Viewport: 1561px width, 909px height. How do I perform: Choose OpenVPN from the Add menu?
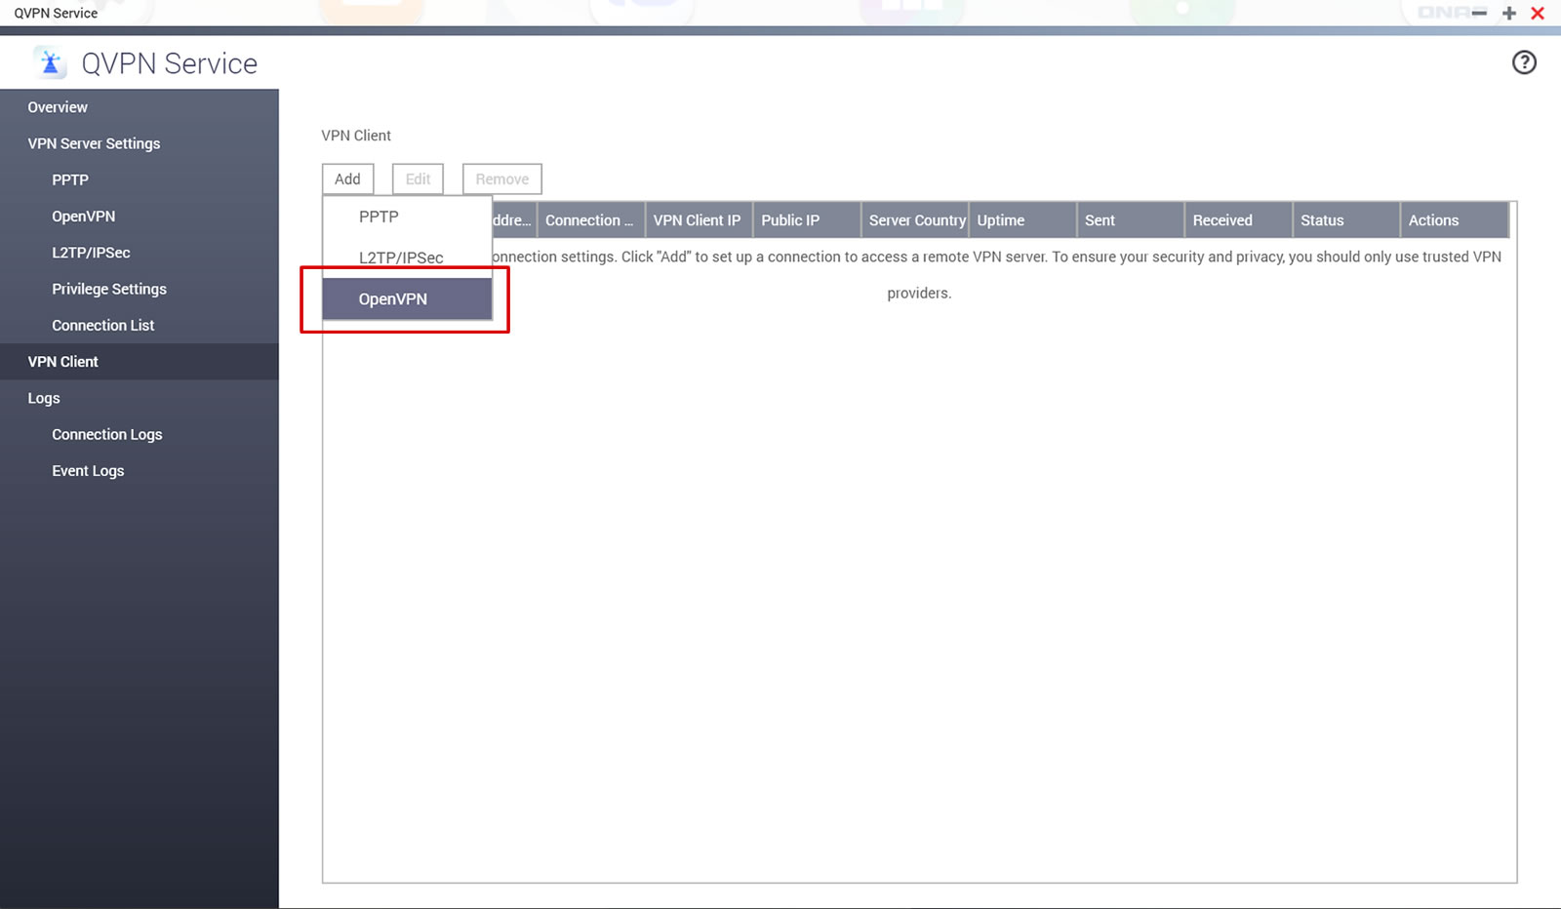click(407, 298)
